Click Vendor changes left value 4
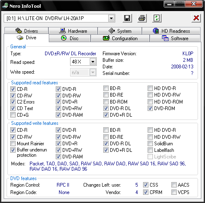The height and width of the screenshot is (203, 205). [137, 192]
